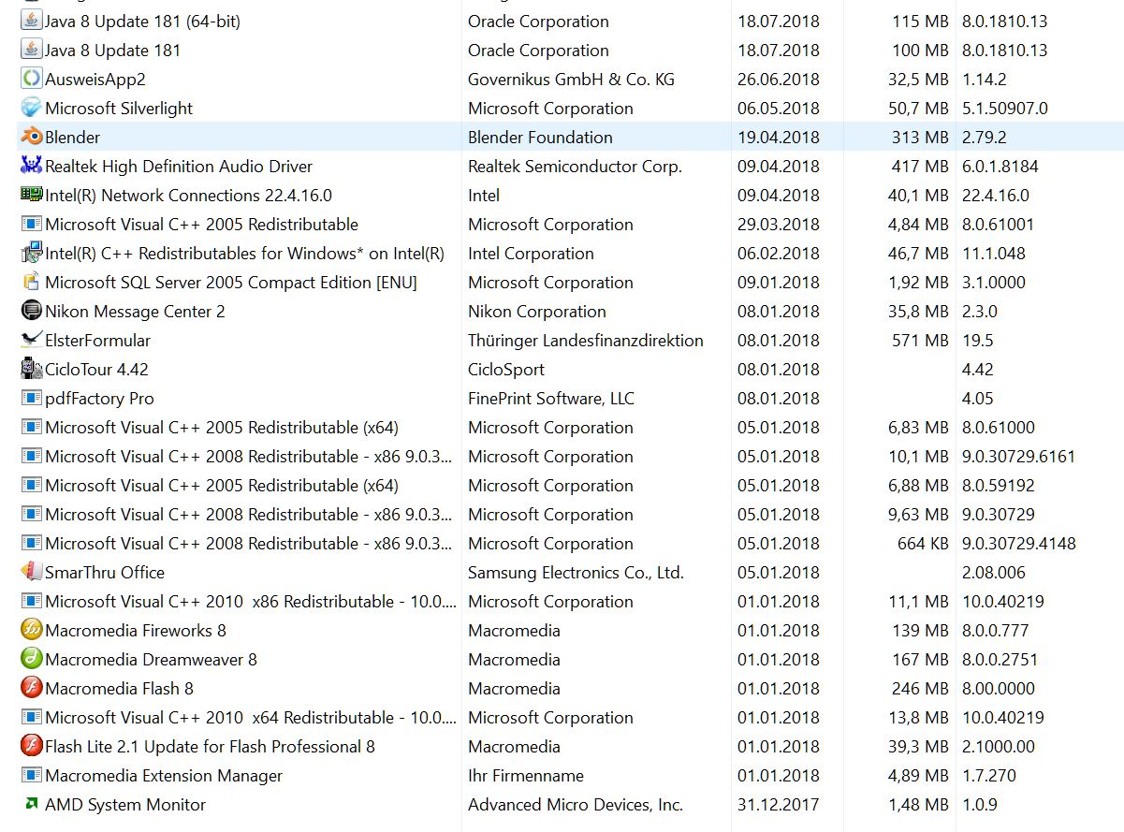The width and height of the screenshot is (1124, 832).
Task: Click the SQL Server 2005 Compact Edition icon
Action: pos(31,282)
